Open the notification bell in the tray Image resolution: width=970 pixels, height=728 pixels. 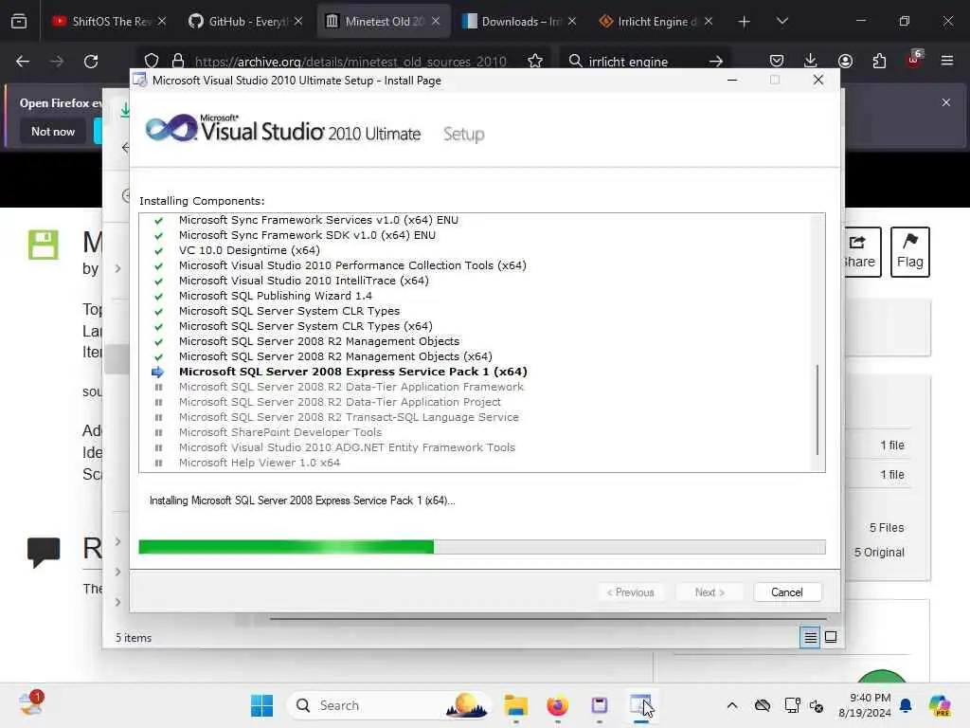[906, 705]
